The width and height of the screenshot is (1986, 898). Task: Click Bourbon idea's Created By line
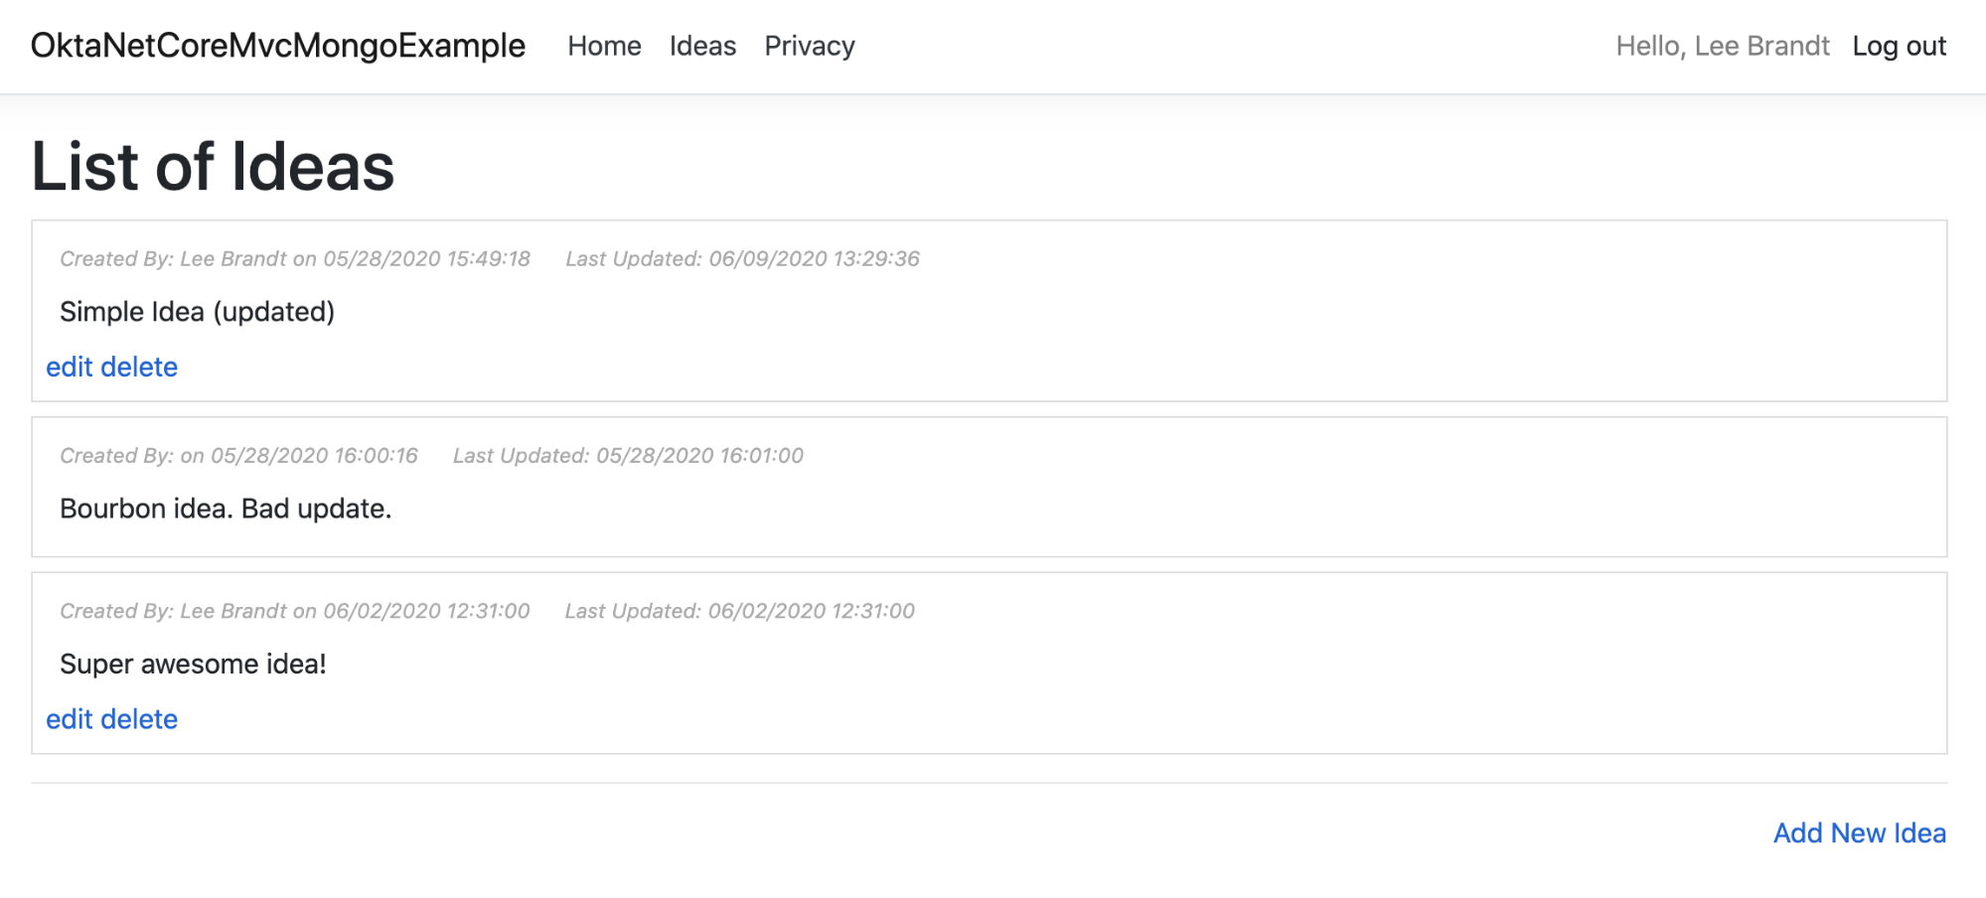pos(238,456)
